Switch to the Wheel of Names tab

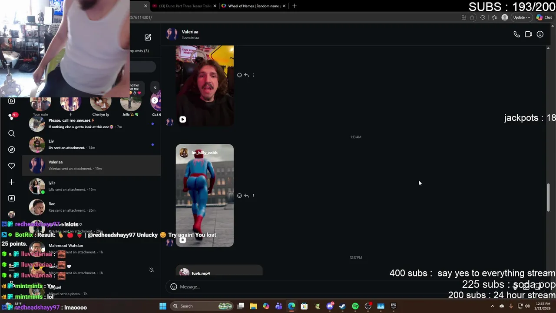tap(253, 6)
